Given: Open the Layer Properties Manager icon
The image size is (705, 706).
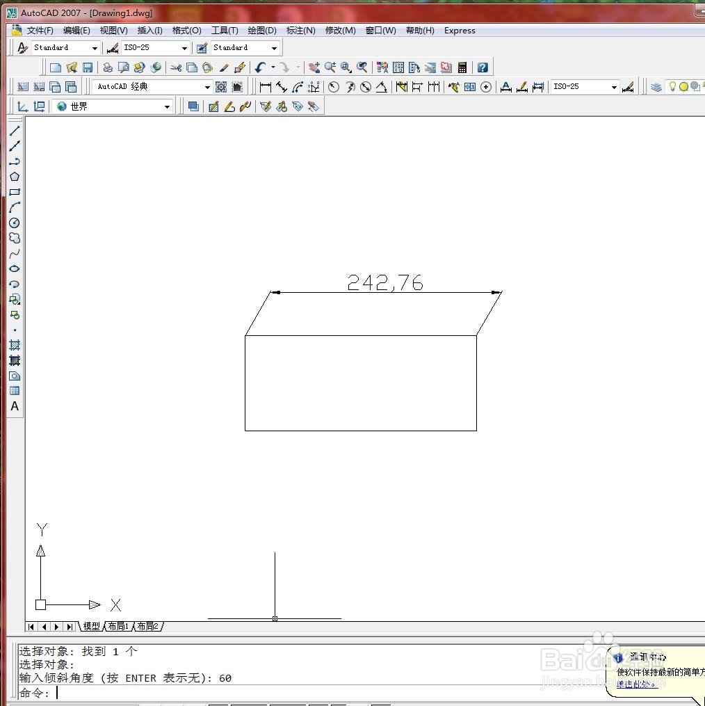Looking at the screenshot, I should 656,87.
